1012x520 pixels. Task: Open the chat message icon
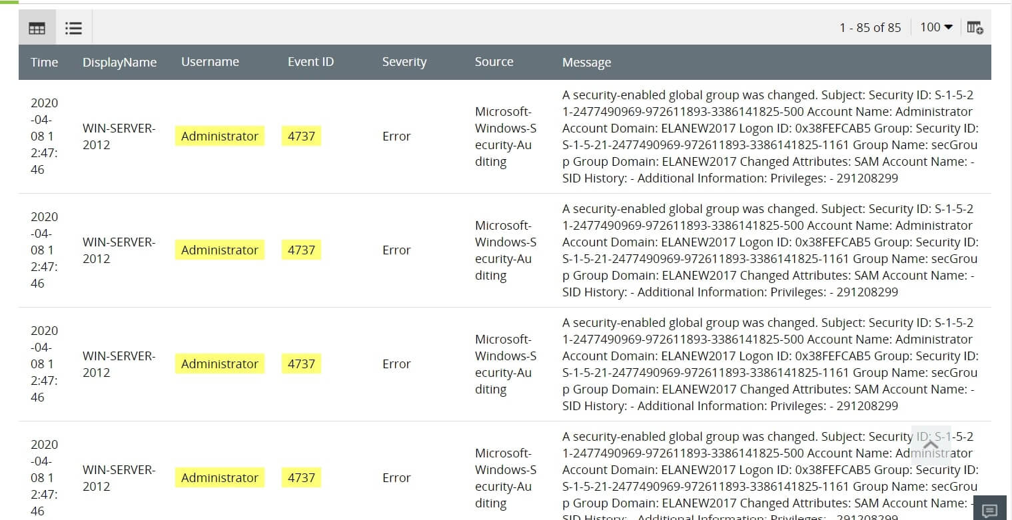pos(989,510)
